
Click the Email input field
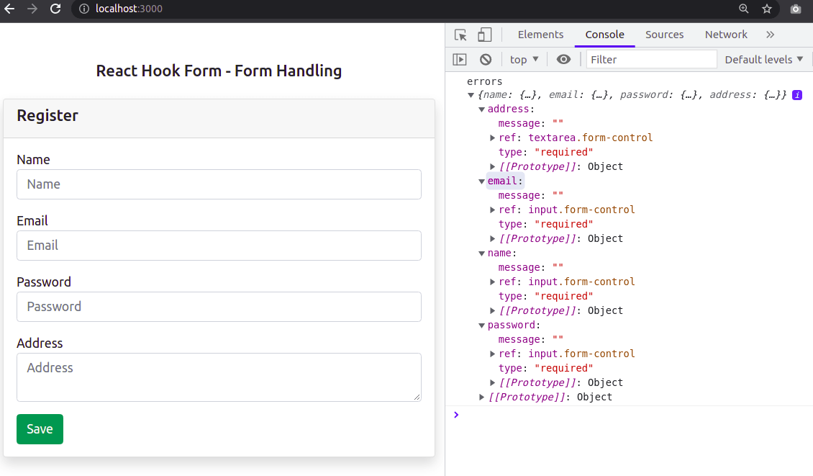(219, 246)
